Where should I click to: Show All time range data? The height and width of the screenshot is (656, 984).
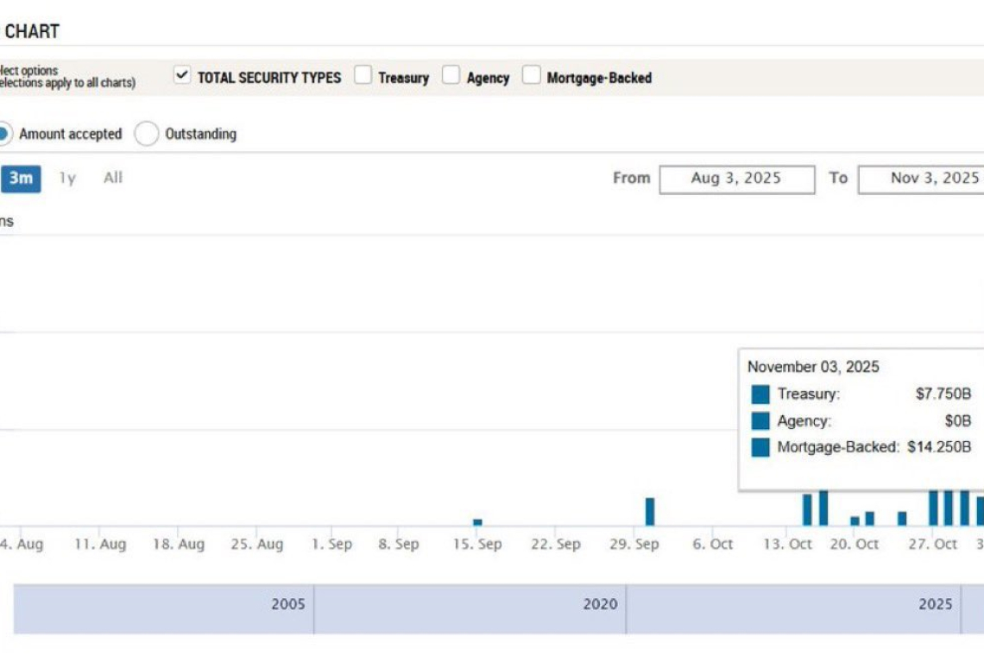pyautogui.click(x=113, y=179)
